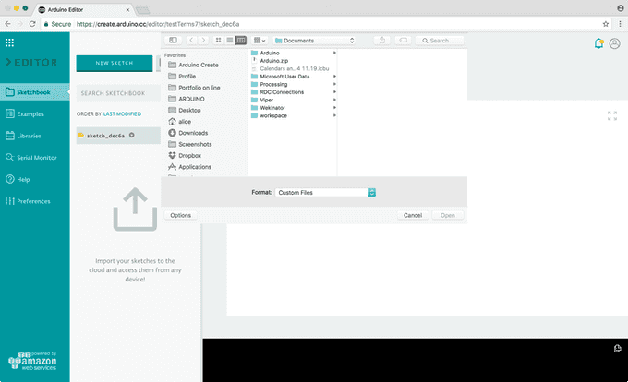Viewport: 628px width, 382px height.
Task: Click the NEW SKETCH button
Action: click(116, 62)
